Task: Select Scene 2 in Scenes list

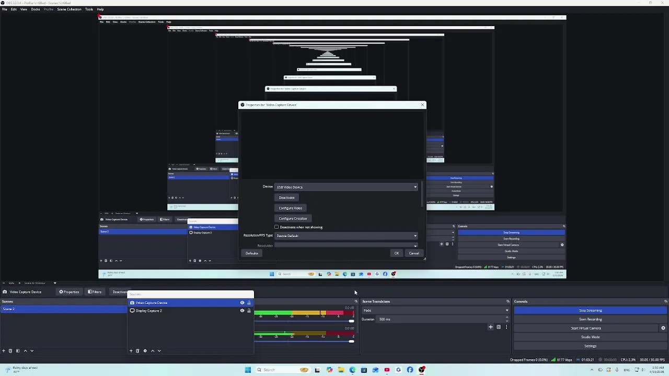Action: 63,309
